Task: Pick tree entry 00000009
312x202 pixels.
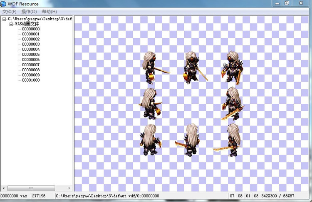Action: (31, 75)
